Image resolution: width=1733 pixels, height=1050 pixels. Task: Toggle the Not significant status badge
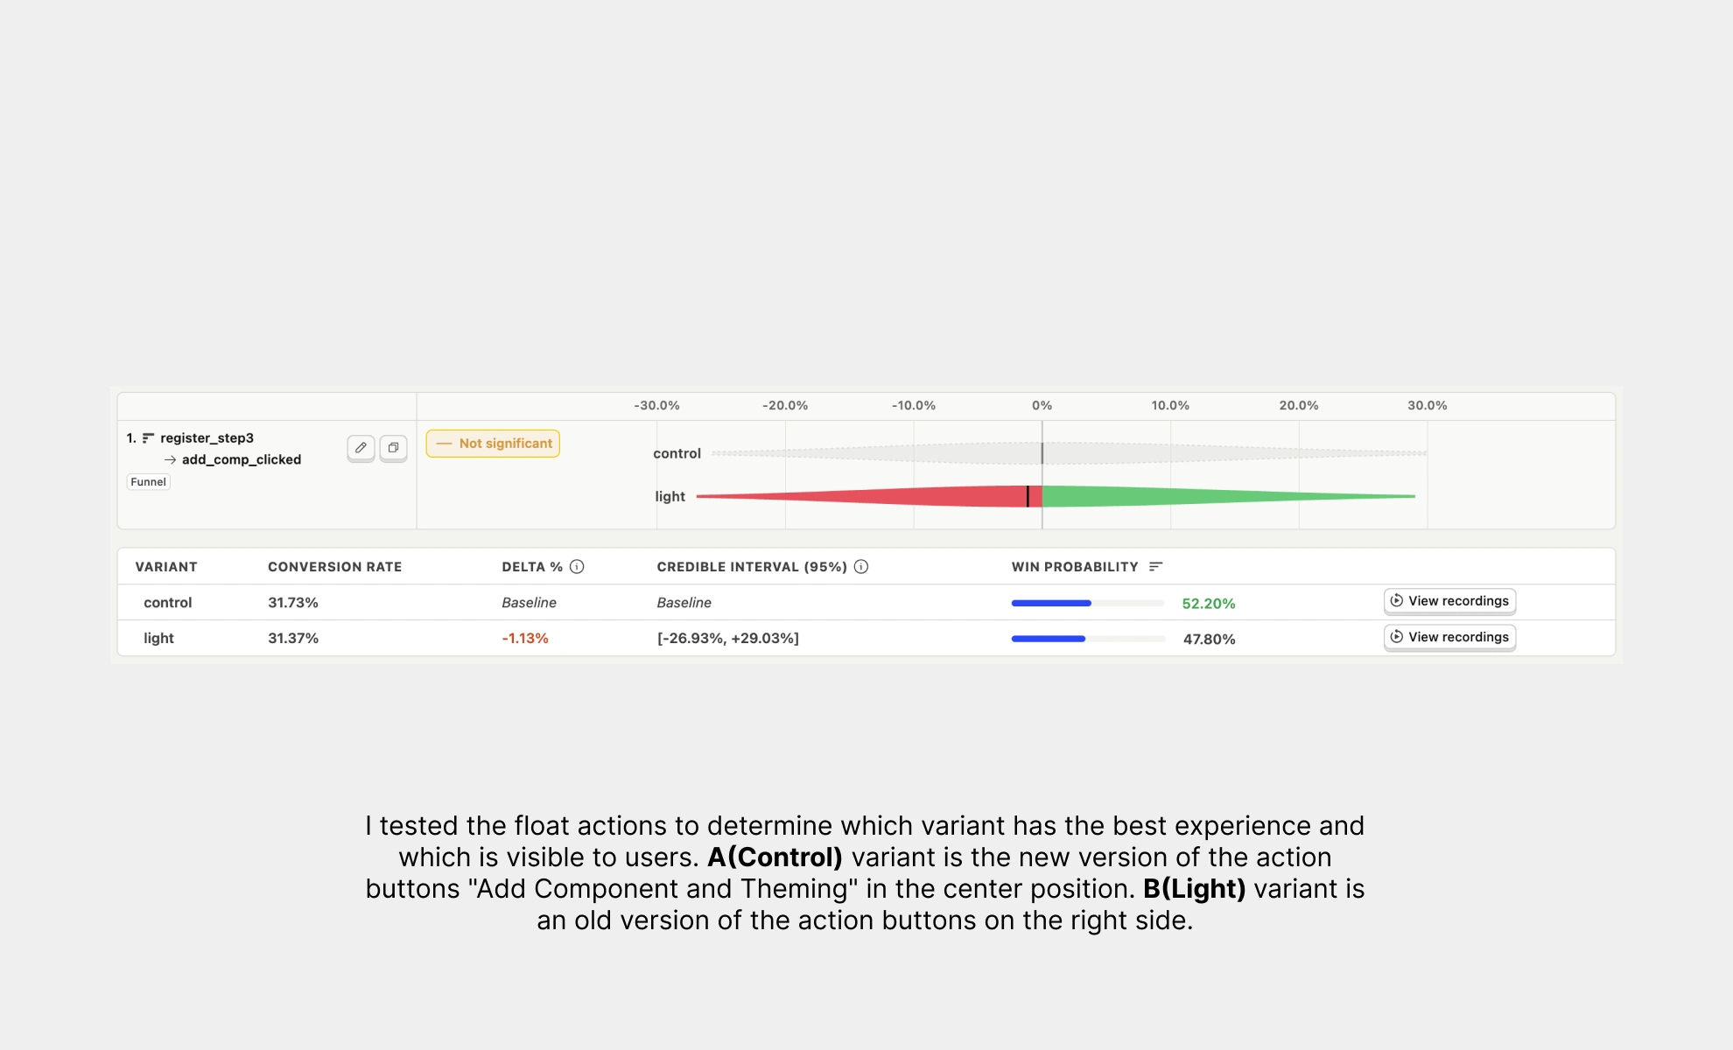[493, 444]
